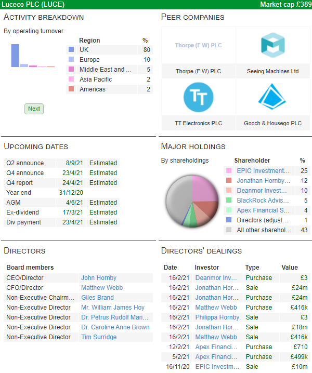The image size is (312, 373).
Task: Open Dr. Caroline Anne Brown profile
Action: tap(115, 327)
